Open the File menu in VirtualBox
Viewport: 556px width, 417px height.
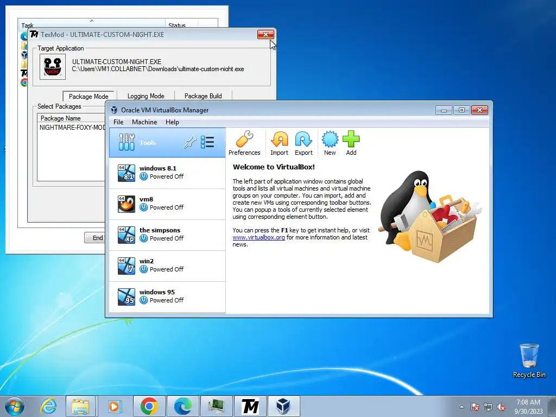coord(118,122)
